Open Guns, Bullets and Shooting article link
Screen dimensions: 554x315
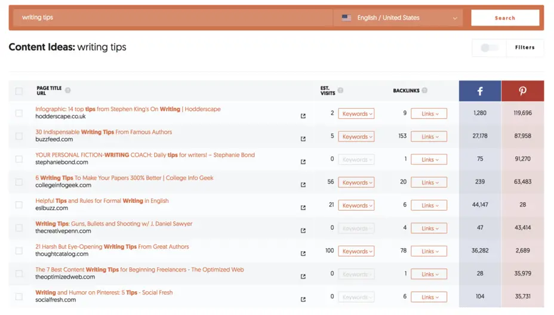pyautogui.click(x=114, y=224)
